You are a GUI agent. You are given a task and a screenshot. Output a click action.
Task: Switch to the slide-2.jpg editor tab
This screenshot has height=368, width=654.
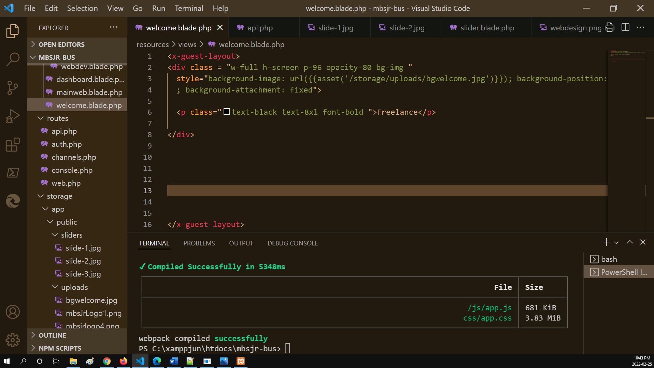[406, 28]
